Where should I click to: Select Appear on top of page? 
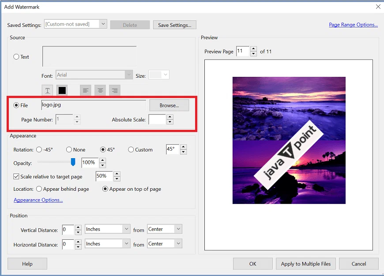(x=105, y=189)
